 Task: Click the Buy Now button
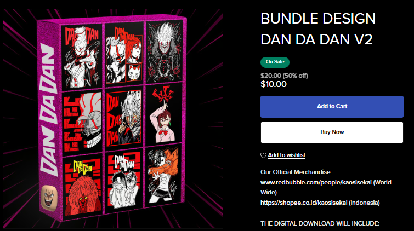click(332, 132)
